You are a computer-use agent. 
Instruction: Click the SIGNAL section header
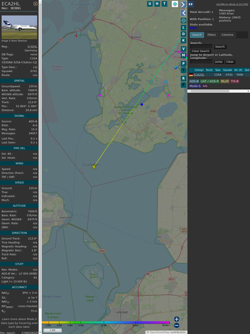click(x=19, y=116)
